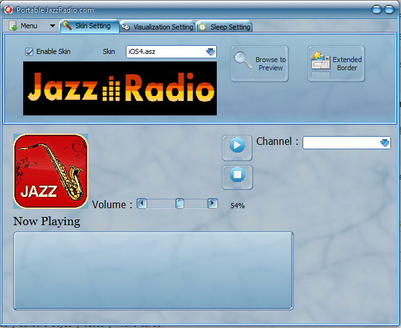The height and width of the screenshot is (328, 401).
Task: Start playback with the Play button
Action: pyautogui.click(x=237, y=148)
